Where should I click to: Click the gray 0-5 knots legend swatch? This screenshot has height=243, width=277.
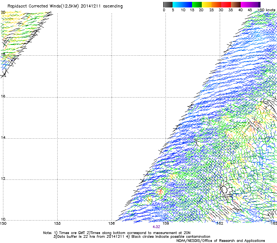pyautogui.click(x=168, y=4)
